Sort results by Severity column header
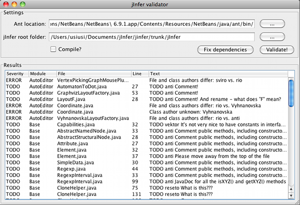The image size is (300, 205). pos(16,74)
